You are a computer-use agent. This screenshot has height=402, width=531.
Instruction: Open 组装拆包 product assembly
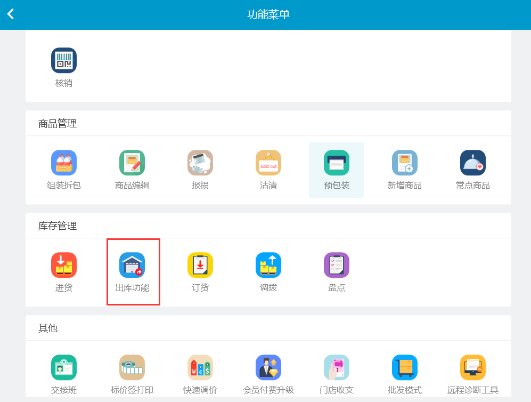pos(64,170)
